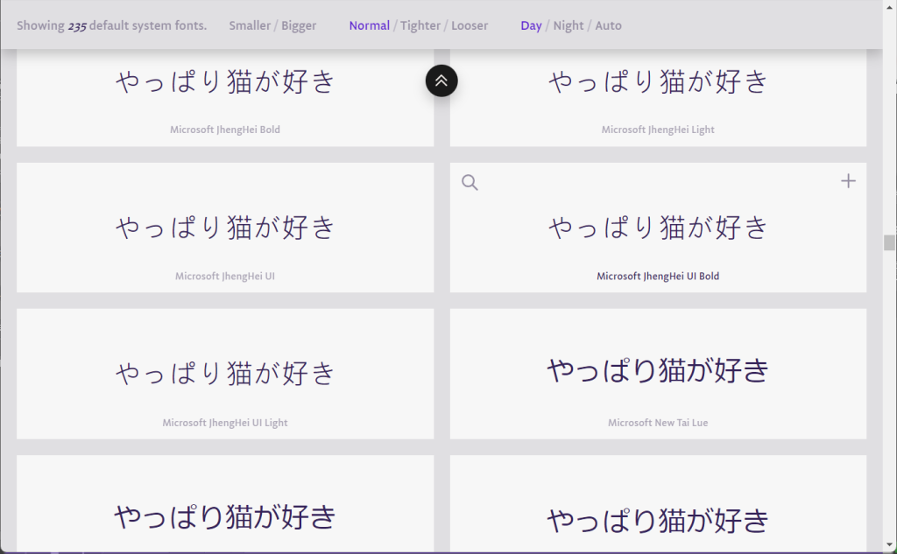Select the Microsoft JhengHei Light font card
This screenshot has width=897, height=554.
pos(658,96)
